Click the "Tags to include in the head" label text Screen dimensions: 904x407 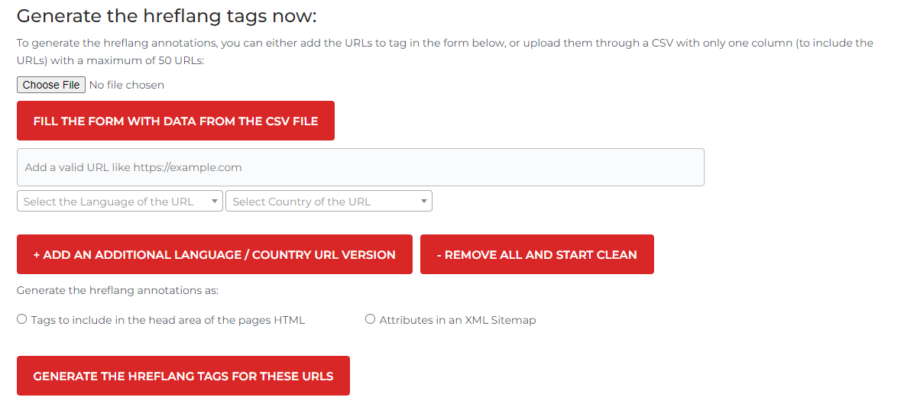[167, 320]
